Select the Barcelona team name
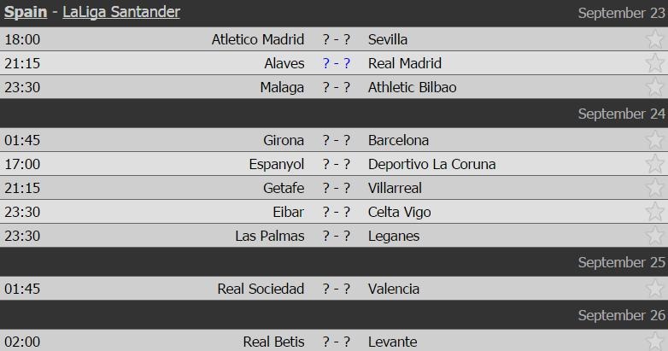The height and width of the screenshot is (351, 668). (x=398, y=140)
